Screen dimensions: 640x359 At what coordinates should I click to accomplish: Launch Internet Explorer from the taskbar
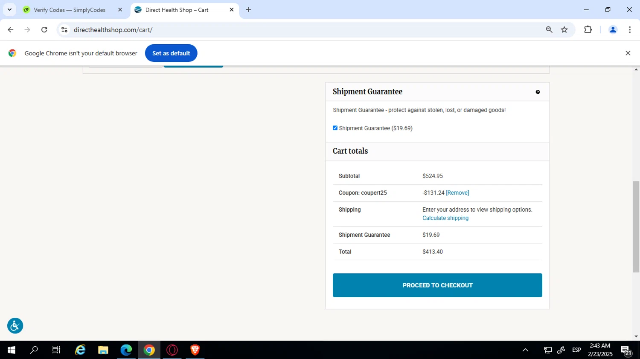pyautogui.click(x=80, y=350)
